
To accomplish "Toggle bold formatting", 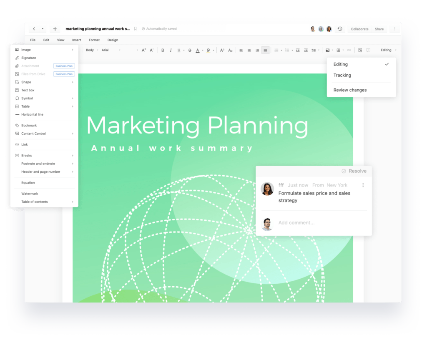I will [x=163, y=50].
